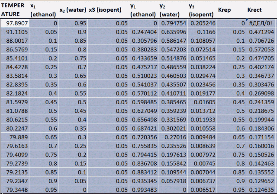The width and height of the screenshot is (277, 194).
Task: Select the temperature cell 97.8907
Action: 14,22
